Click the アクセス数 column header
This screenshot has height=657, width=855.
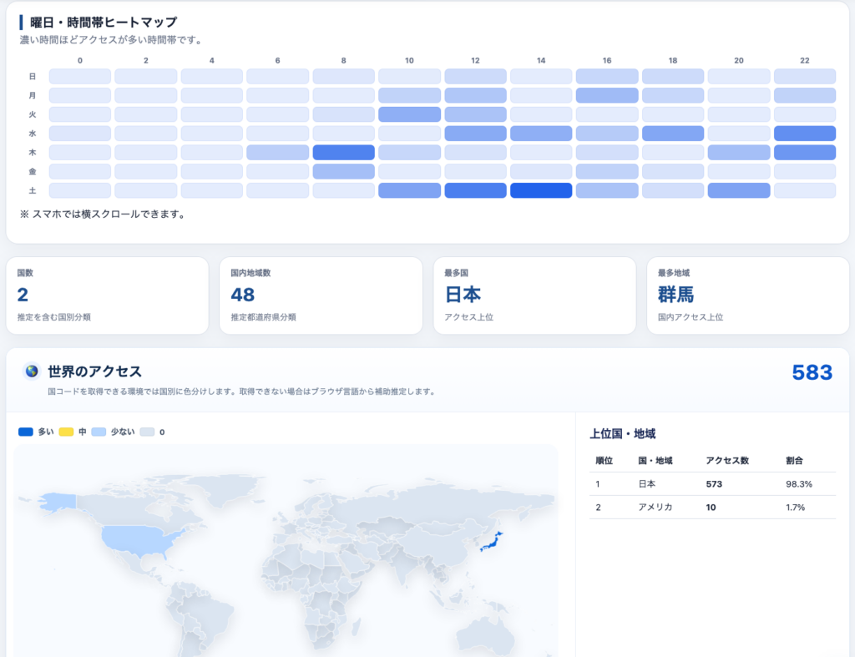click(727, 461)
